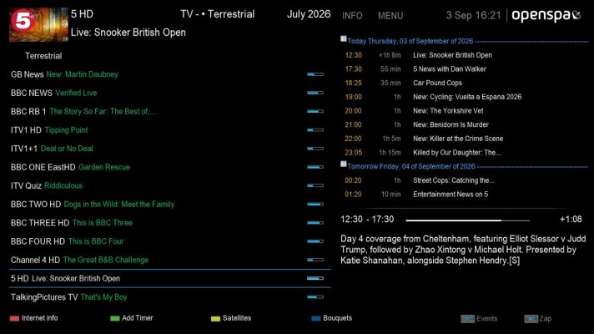Viewport: 594px width, 334px height.
Task: Click the Terrestrial bouquet heading
Action: point(43,56)
